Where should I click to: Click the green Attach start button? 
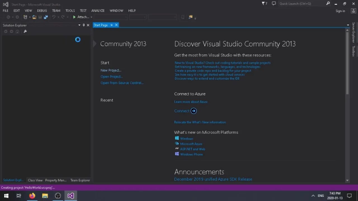coord(81,17)
